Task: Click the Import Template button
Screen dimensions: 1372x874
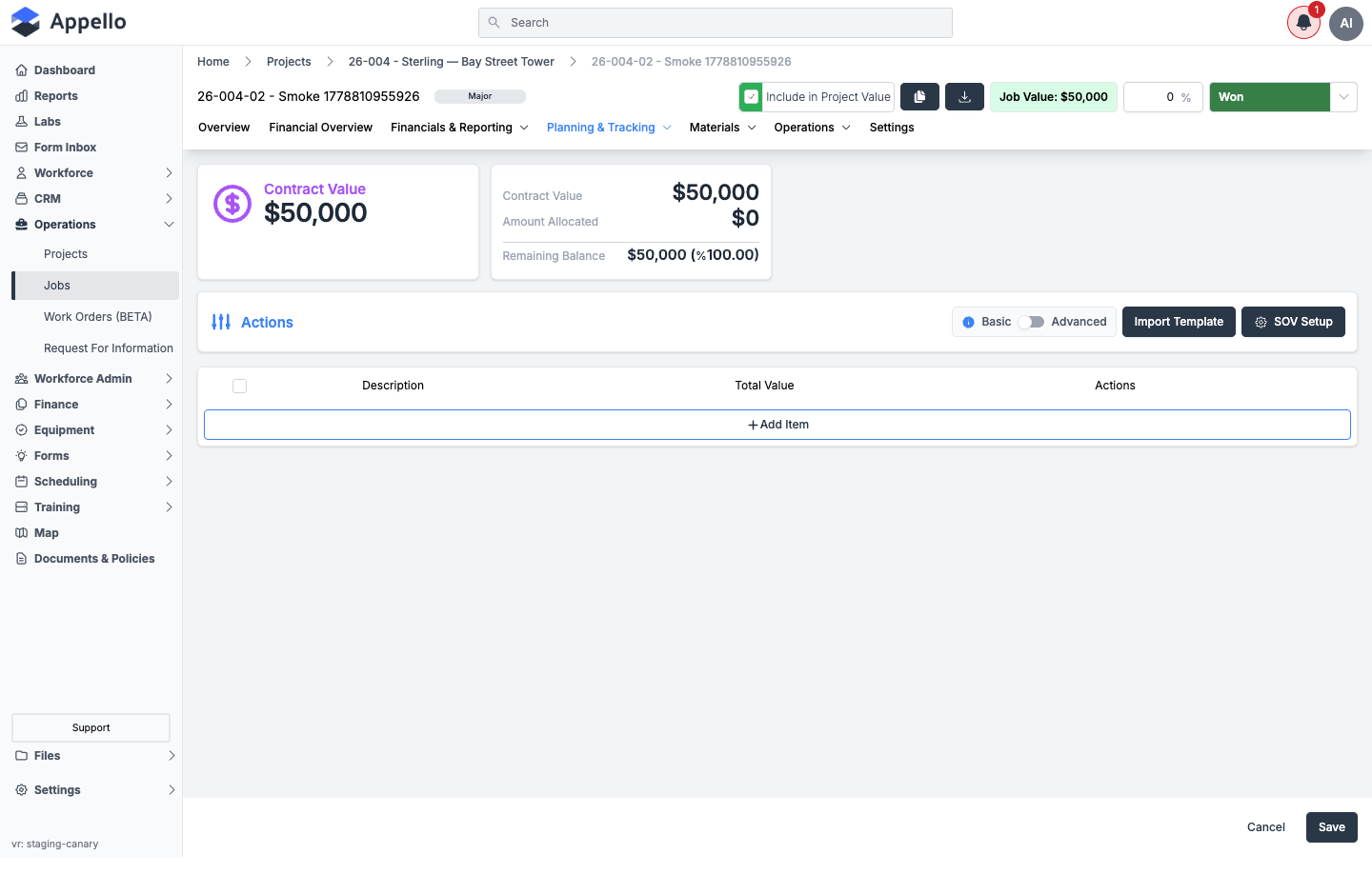Action: click(x=1179, y=322)
